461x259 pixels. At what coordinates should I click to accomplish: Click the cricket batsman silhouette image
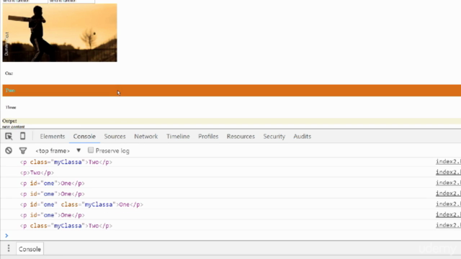tap(60, 32)
